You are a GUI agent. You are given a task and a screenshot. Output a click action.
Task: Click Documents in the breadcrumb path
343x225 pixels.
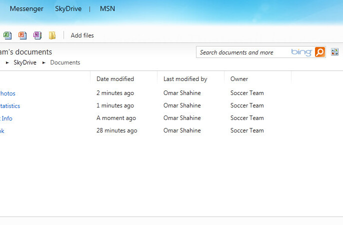click(x=65, y=62)
